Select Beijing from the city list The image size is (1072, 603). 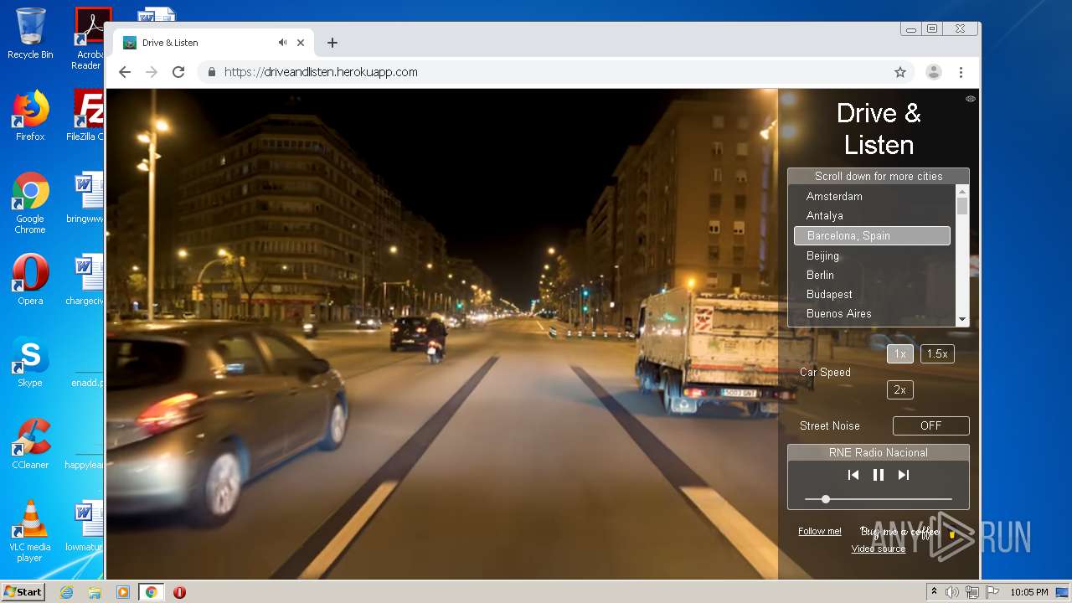click(x=871, y=255)
